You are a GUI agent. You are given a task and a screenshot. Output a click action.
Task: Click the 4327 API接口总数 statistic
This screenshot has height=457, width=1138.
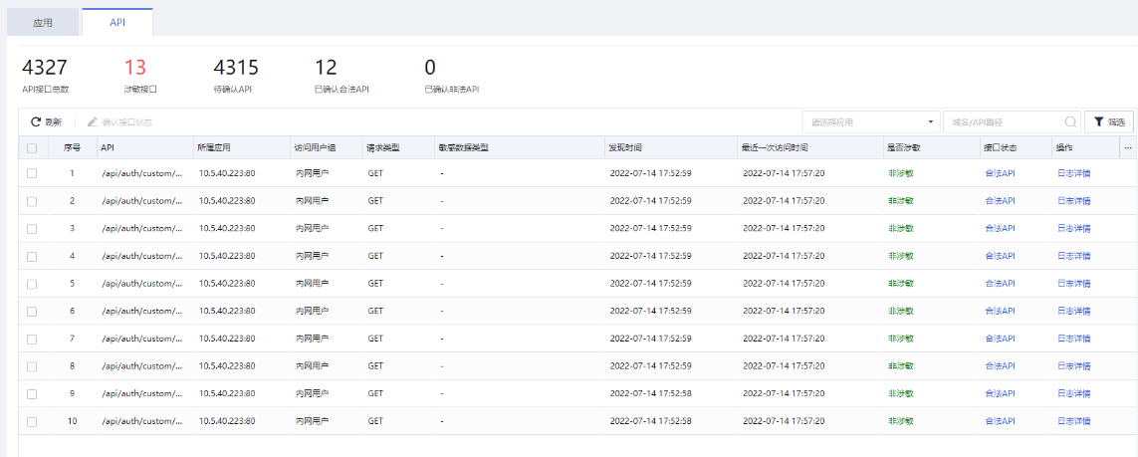tap(45, 76)
